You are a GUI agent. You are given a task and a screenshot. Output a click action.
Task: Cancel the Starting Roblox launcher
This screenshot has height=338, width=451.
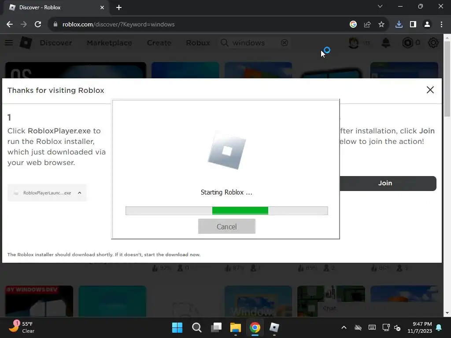click(227, 227)
